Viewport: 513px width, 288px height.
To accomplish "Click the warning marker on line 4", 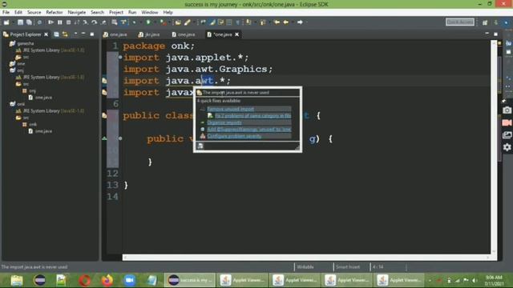I will [104, 81].
